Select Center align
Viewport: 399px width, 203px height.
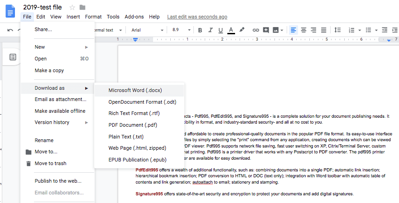(303, 30)
